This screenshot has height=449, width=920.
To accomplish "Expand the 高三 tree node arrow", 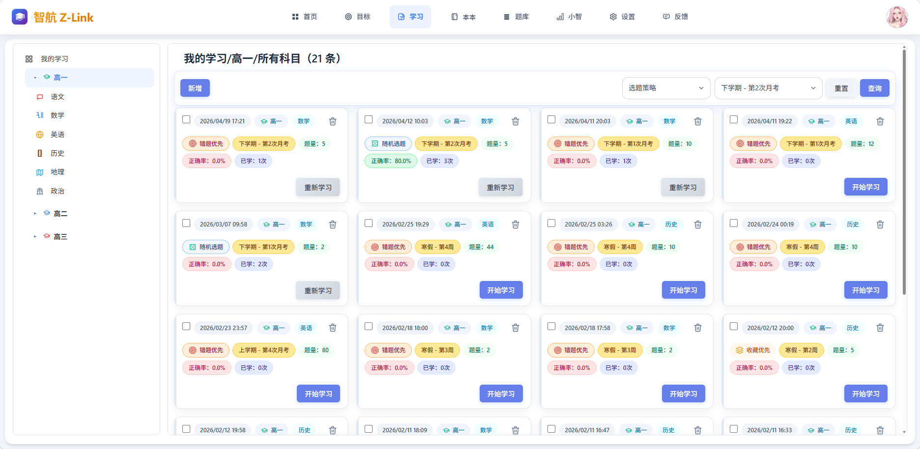I will [x=35, y=237].
